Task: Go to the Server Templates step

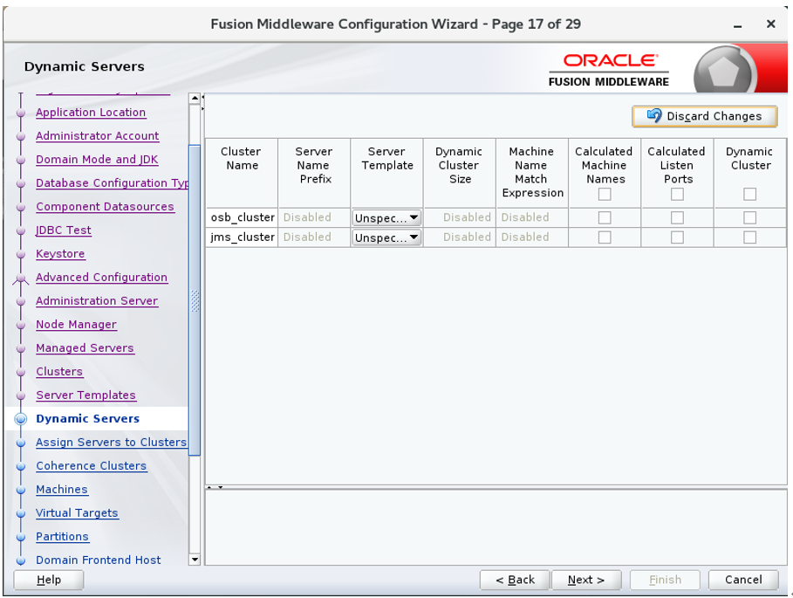Action: 86,395
